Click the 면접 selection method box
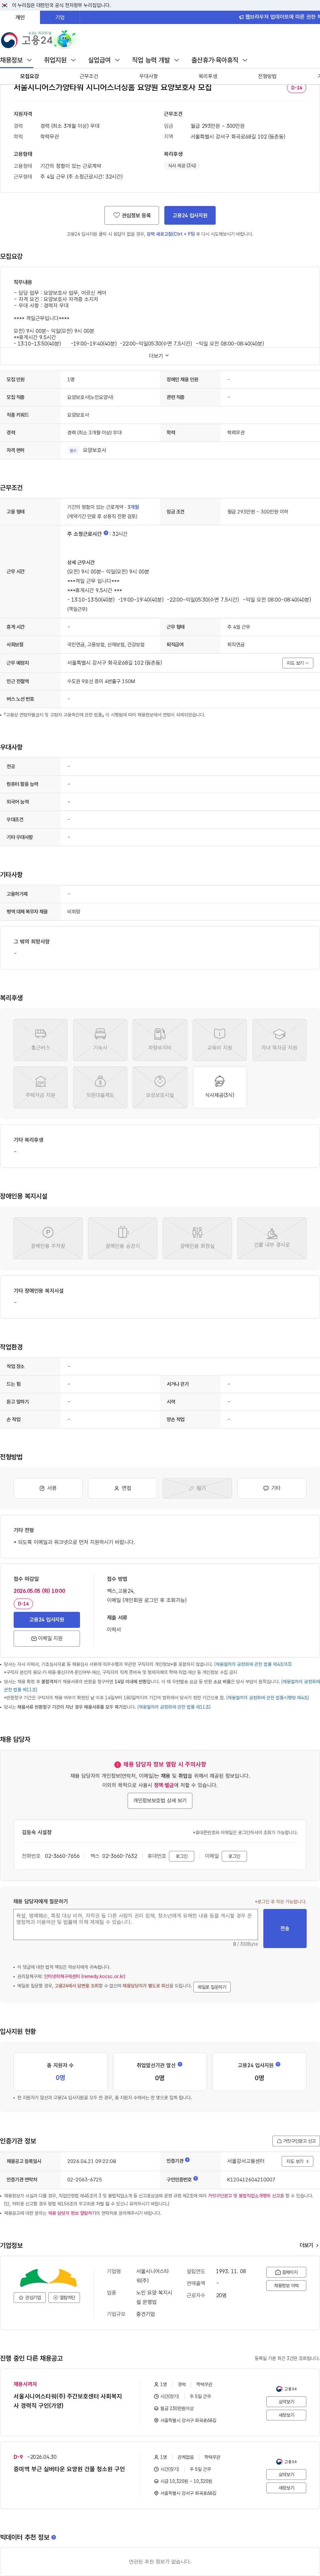Screen dimensions: 320x2576 click(x=123, y=1488)
